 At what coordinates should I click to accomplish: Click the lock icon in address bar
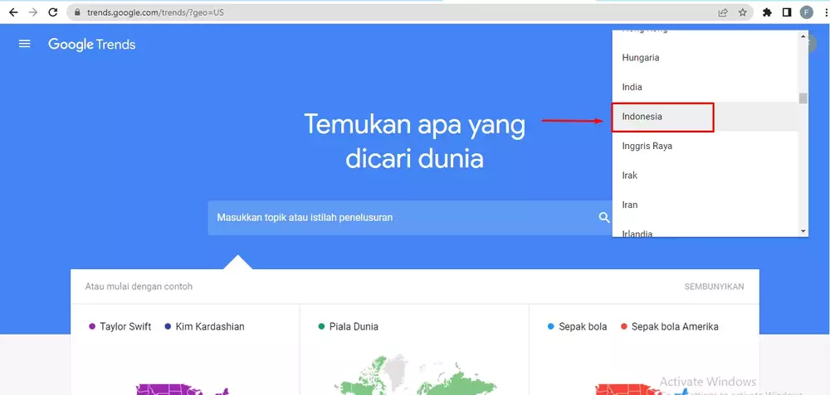[x=77, y=12]
